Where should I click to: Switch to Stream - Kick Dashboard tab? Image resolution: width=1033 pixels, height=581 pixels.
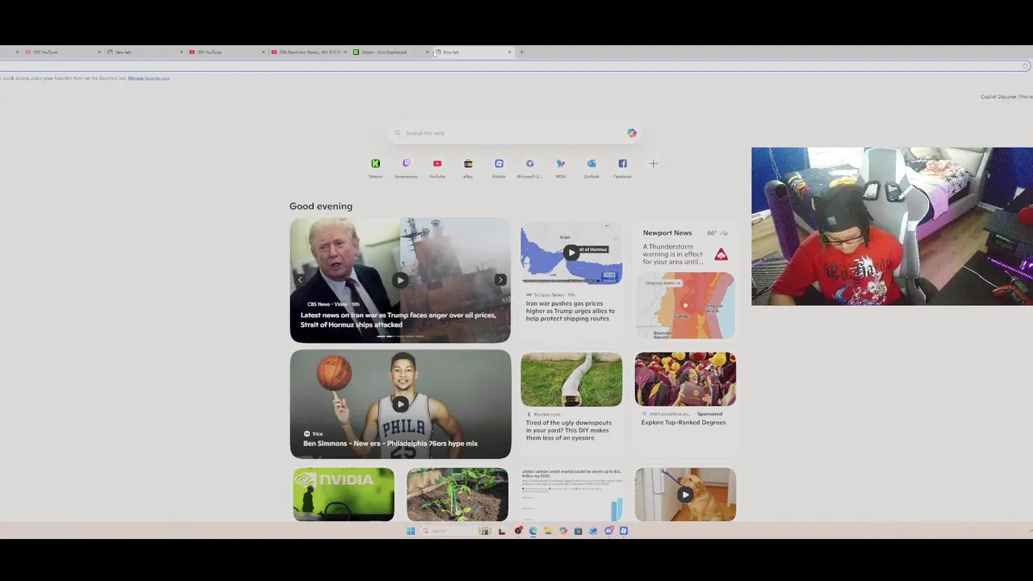[x=390, y=52]
